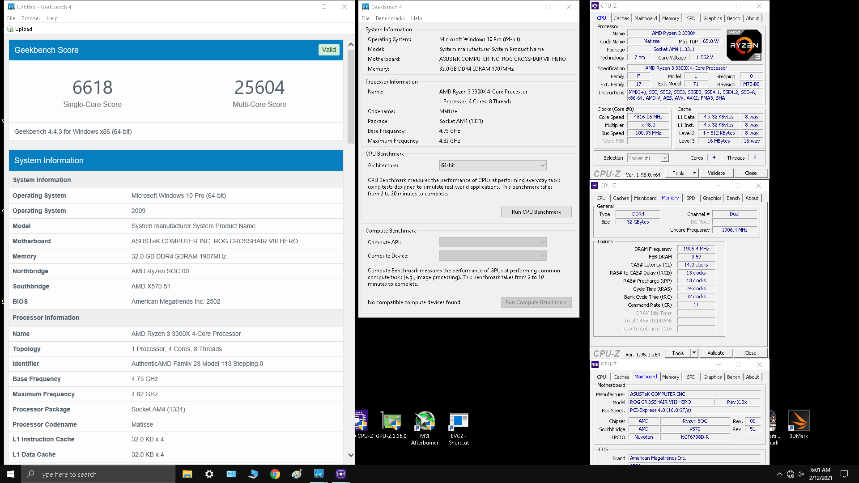
Task: Click the Geekbench results scroll-up arrow
Action: tap(351, 45)
